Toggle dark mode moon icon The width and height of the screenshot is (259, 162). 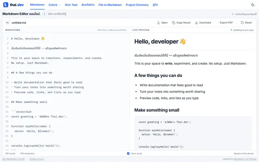(x=253, y=5)
